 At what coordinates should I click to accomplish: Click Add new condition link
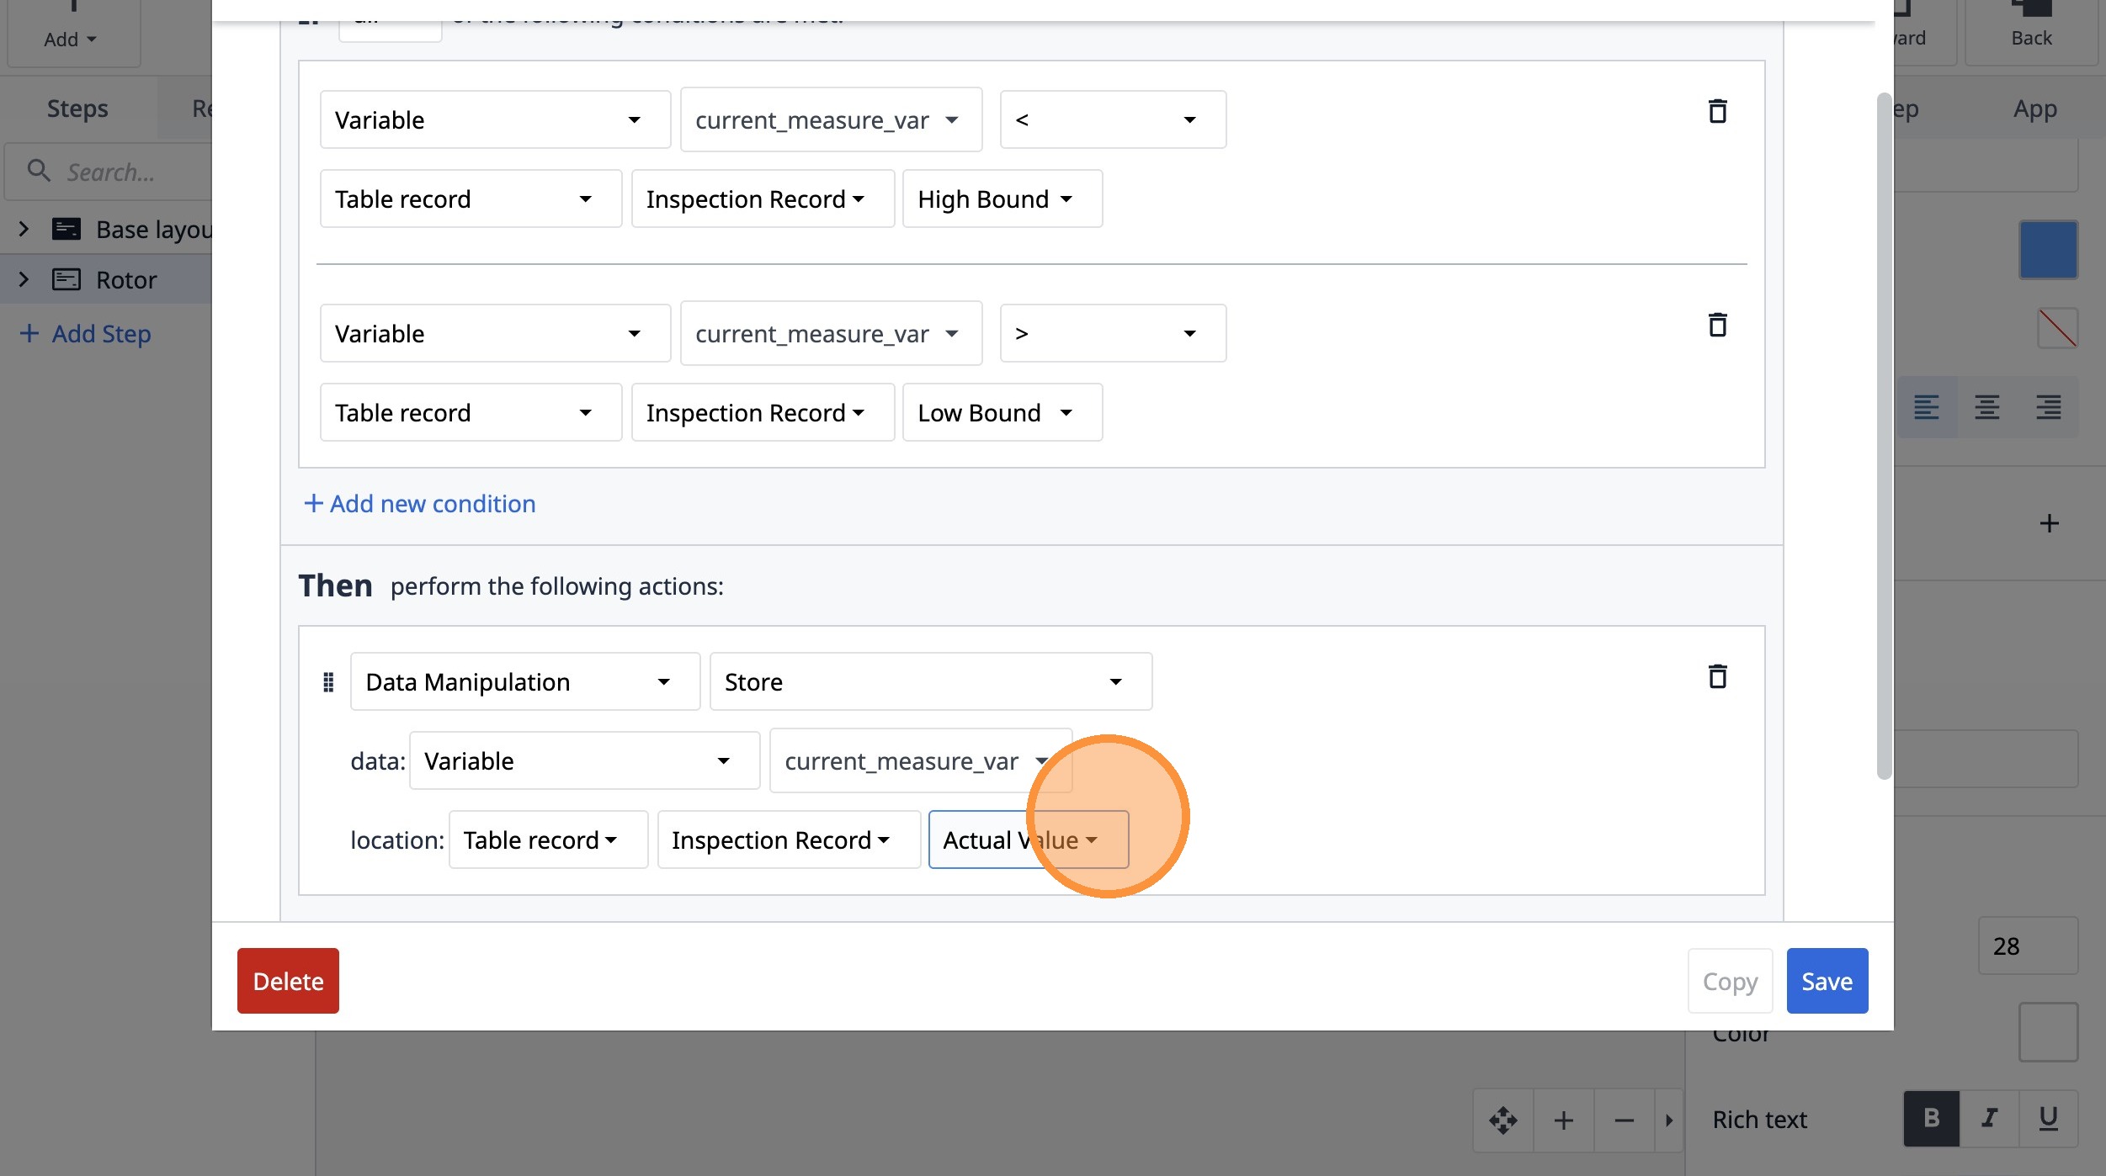pos(419,503)
